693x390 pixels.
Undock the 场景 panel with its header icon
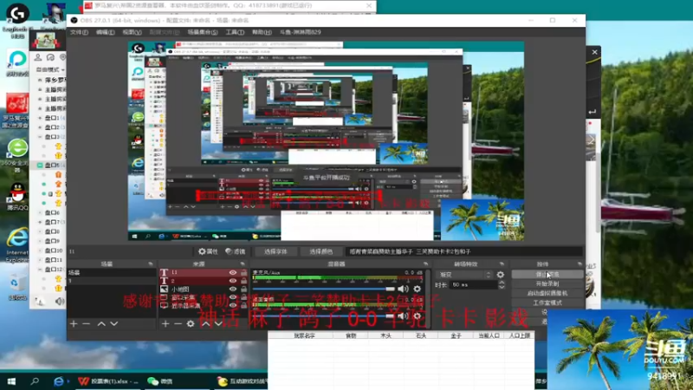tap(150, 264)
